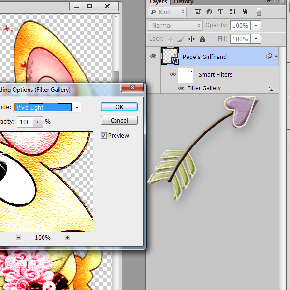The height and width of the screenshot is (290, 290).
Task: Select the Smart Filters row label
Action: point(215,75)
